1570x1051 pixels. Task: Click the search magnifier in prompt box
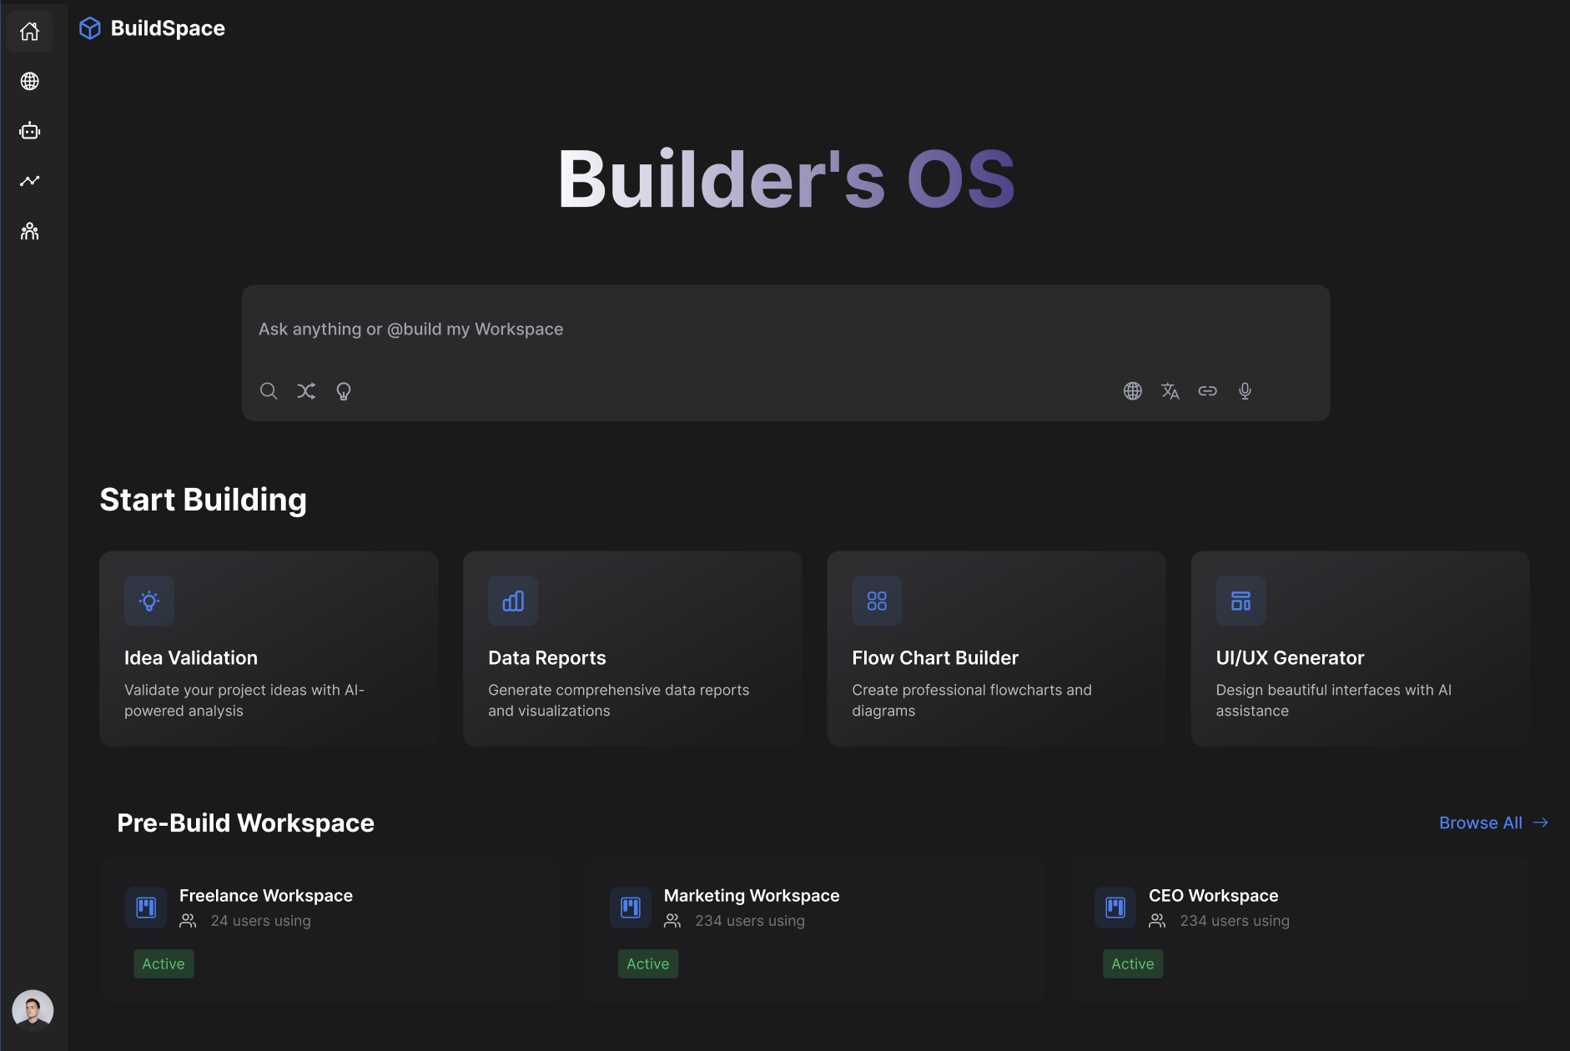(x=269, y=390)
